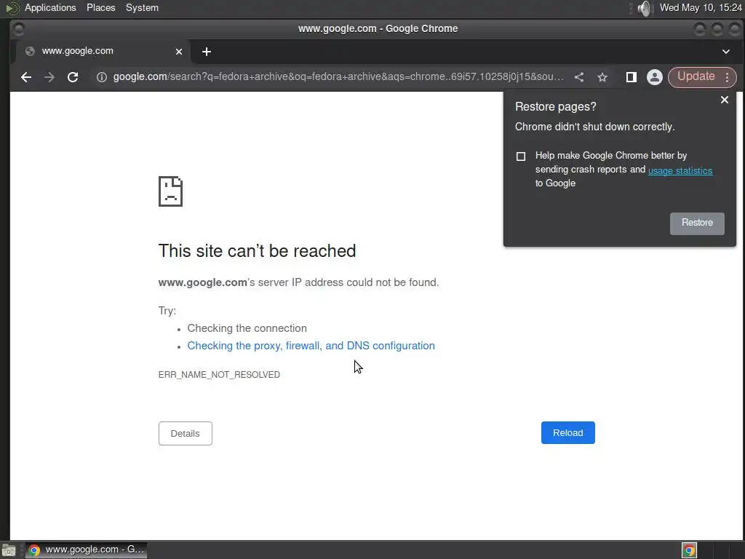Image resolution: width=745 pixels, height=559 pixels.
Task: Open the System menu
Action: [x=142, y=7]
